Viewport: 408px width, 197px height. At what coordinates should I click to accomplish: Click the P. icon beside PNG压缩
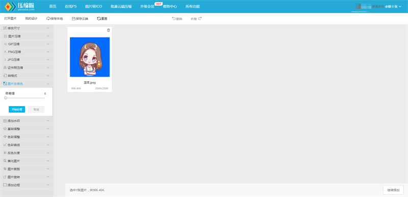click(x=5, y=52)
